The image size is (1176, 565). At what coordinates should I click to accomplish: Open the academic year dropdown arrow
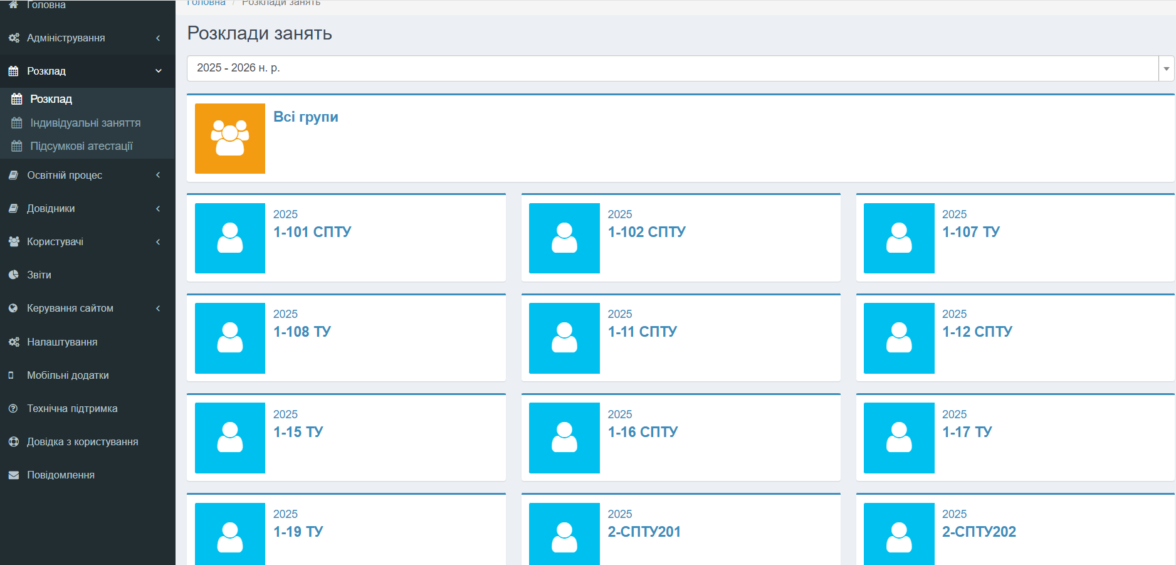[1166, 68]
